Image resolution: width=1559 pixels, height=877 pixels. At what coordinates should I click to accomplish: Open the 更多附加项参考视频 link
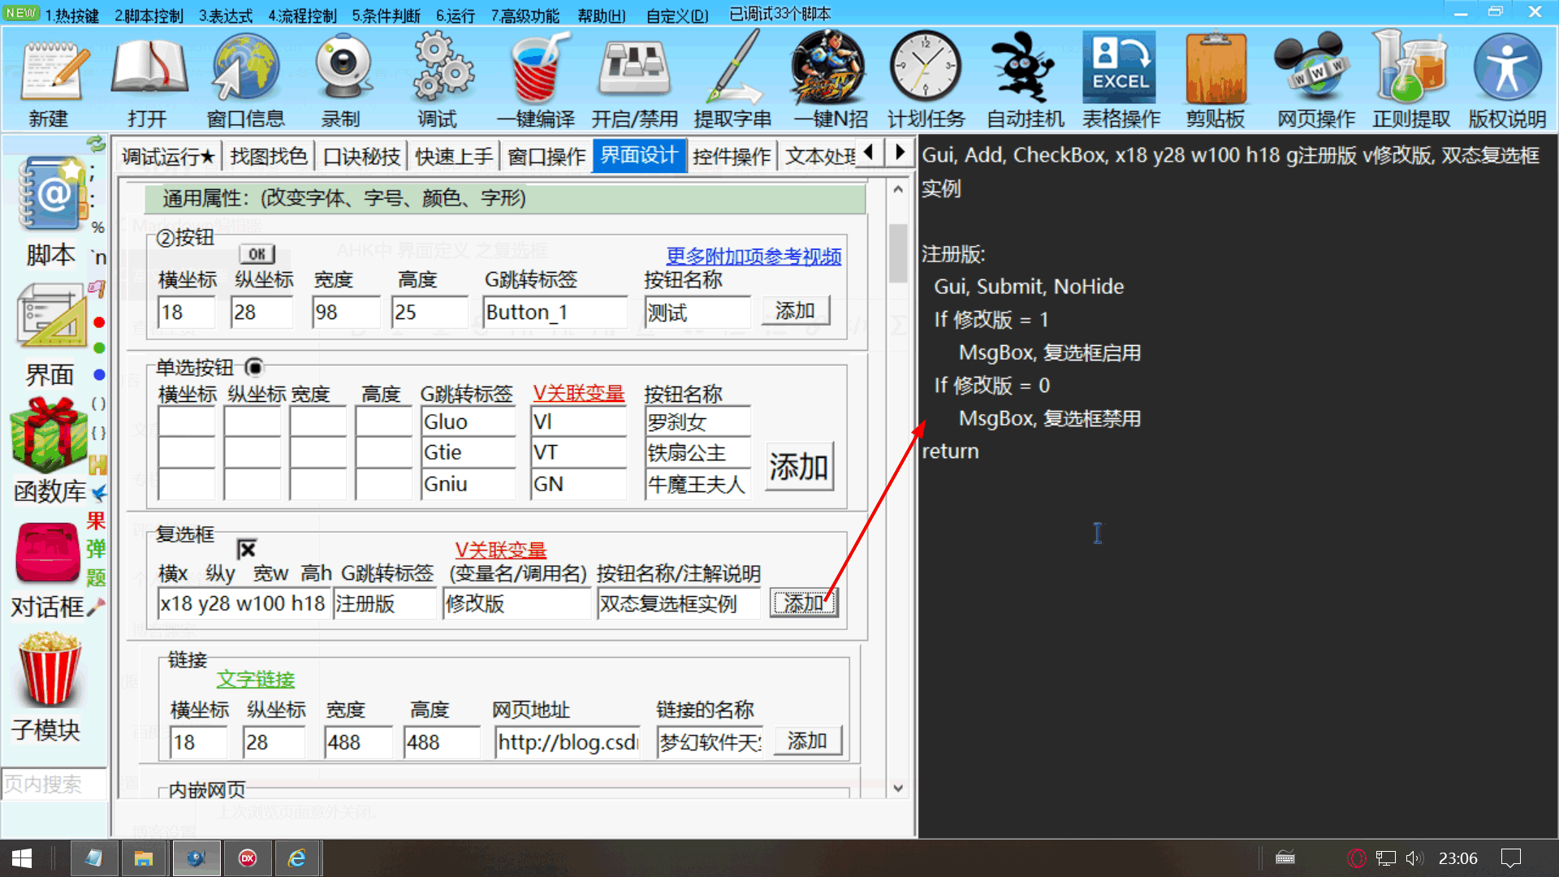click(753, 257)
